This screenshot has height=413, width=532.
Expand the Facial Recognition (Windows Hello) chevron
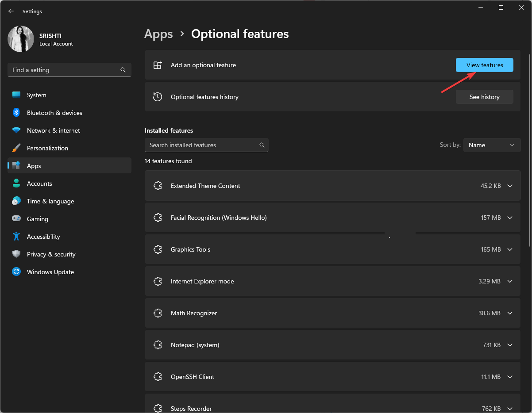coord(510,218)
